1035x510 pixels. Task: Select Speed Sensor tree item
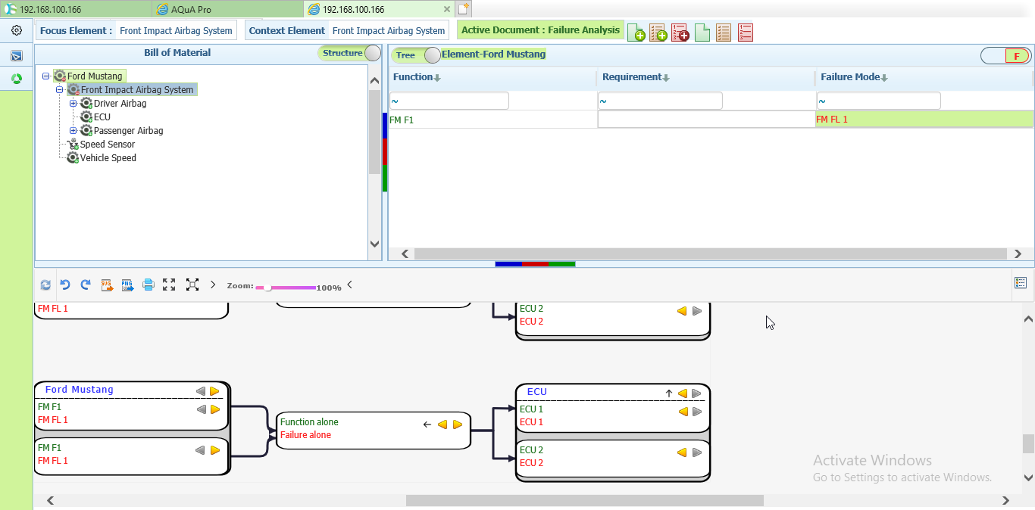click(x=107, y=144)
